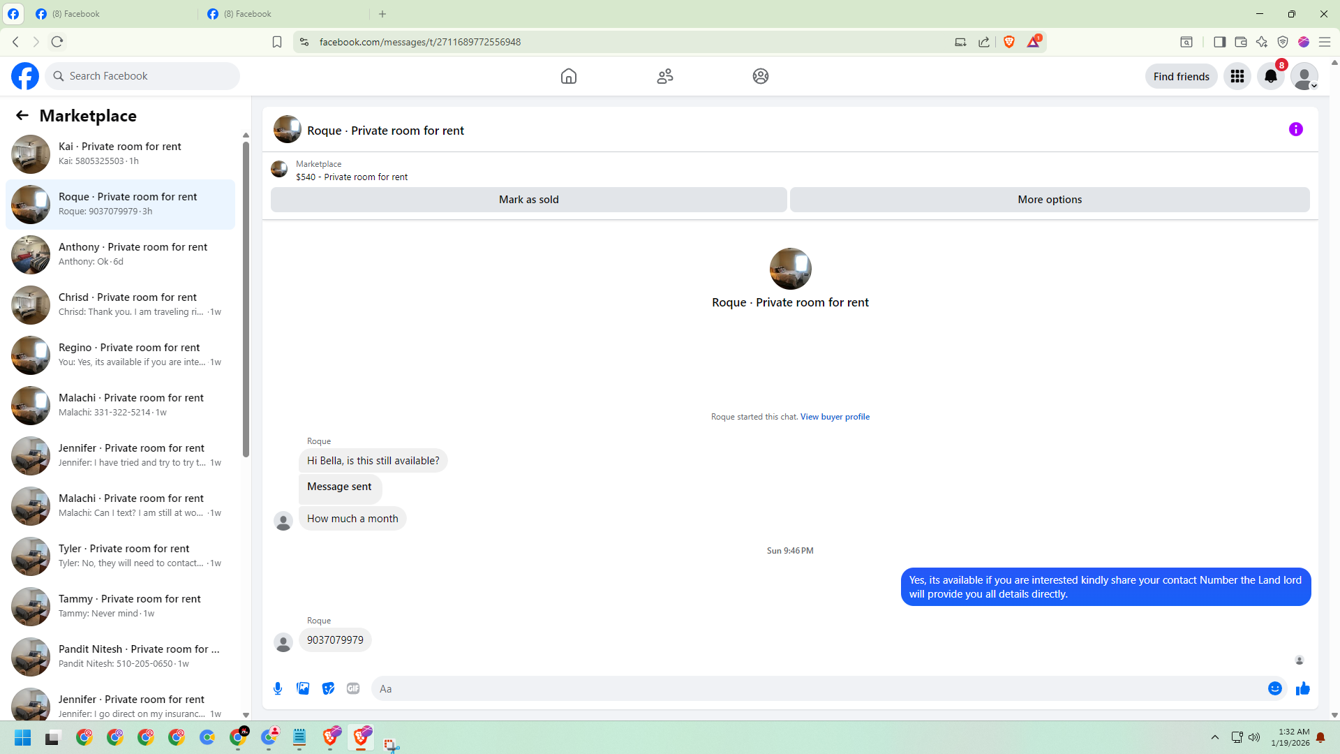Click the conversation list scroll-down arrow
1340x754 pixels.
point(246,715)
